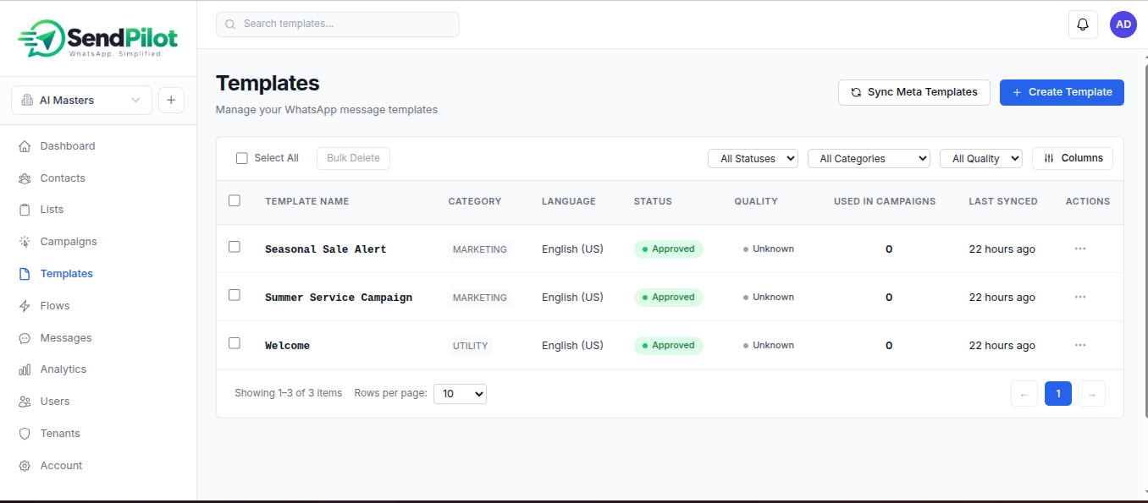Click the Template Name column header
Screen dimensions: 1148x503
(306, 201)
